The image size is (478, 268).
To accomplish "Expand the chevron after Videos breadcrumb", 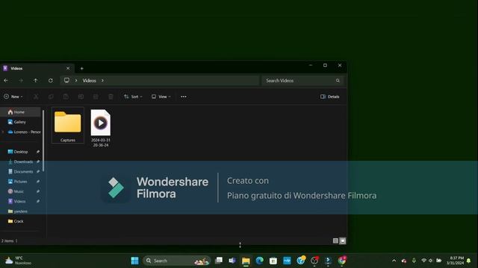I will (102, 80).
